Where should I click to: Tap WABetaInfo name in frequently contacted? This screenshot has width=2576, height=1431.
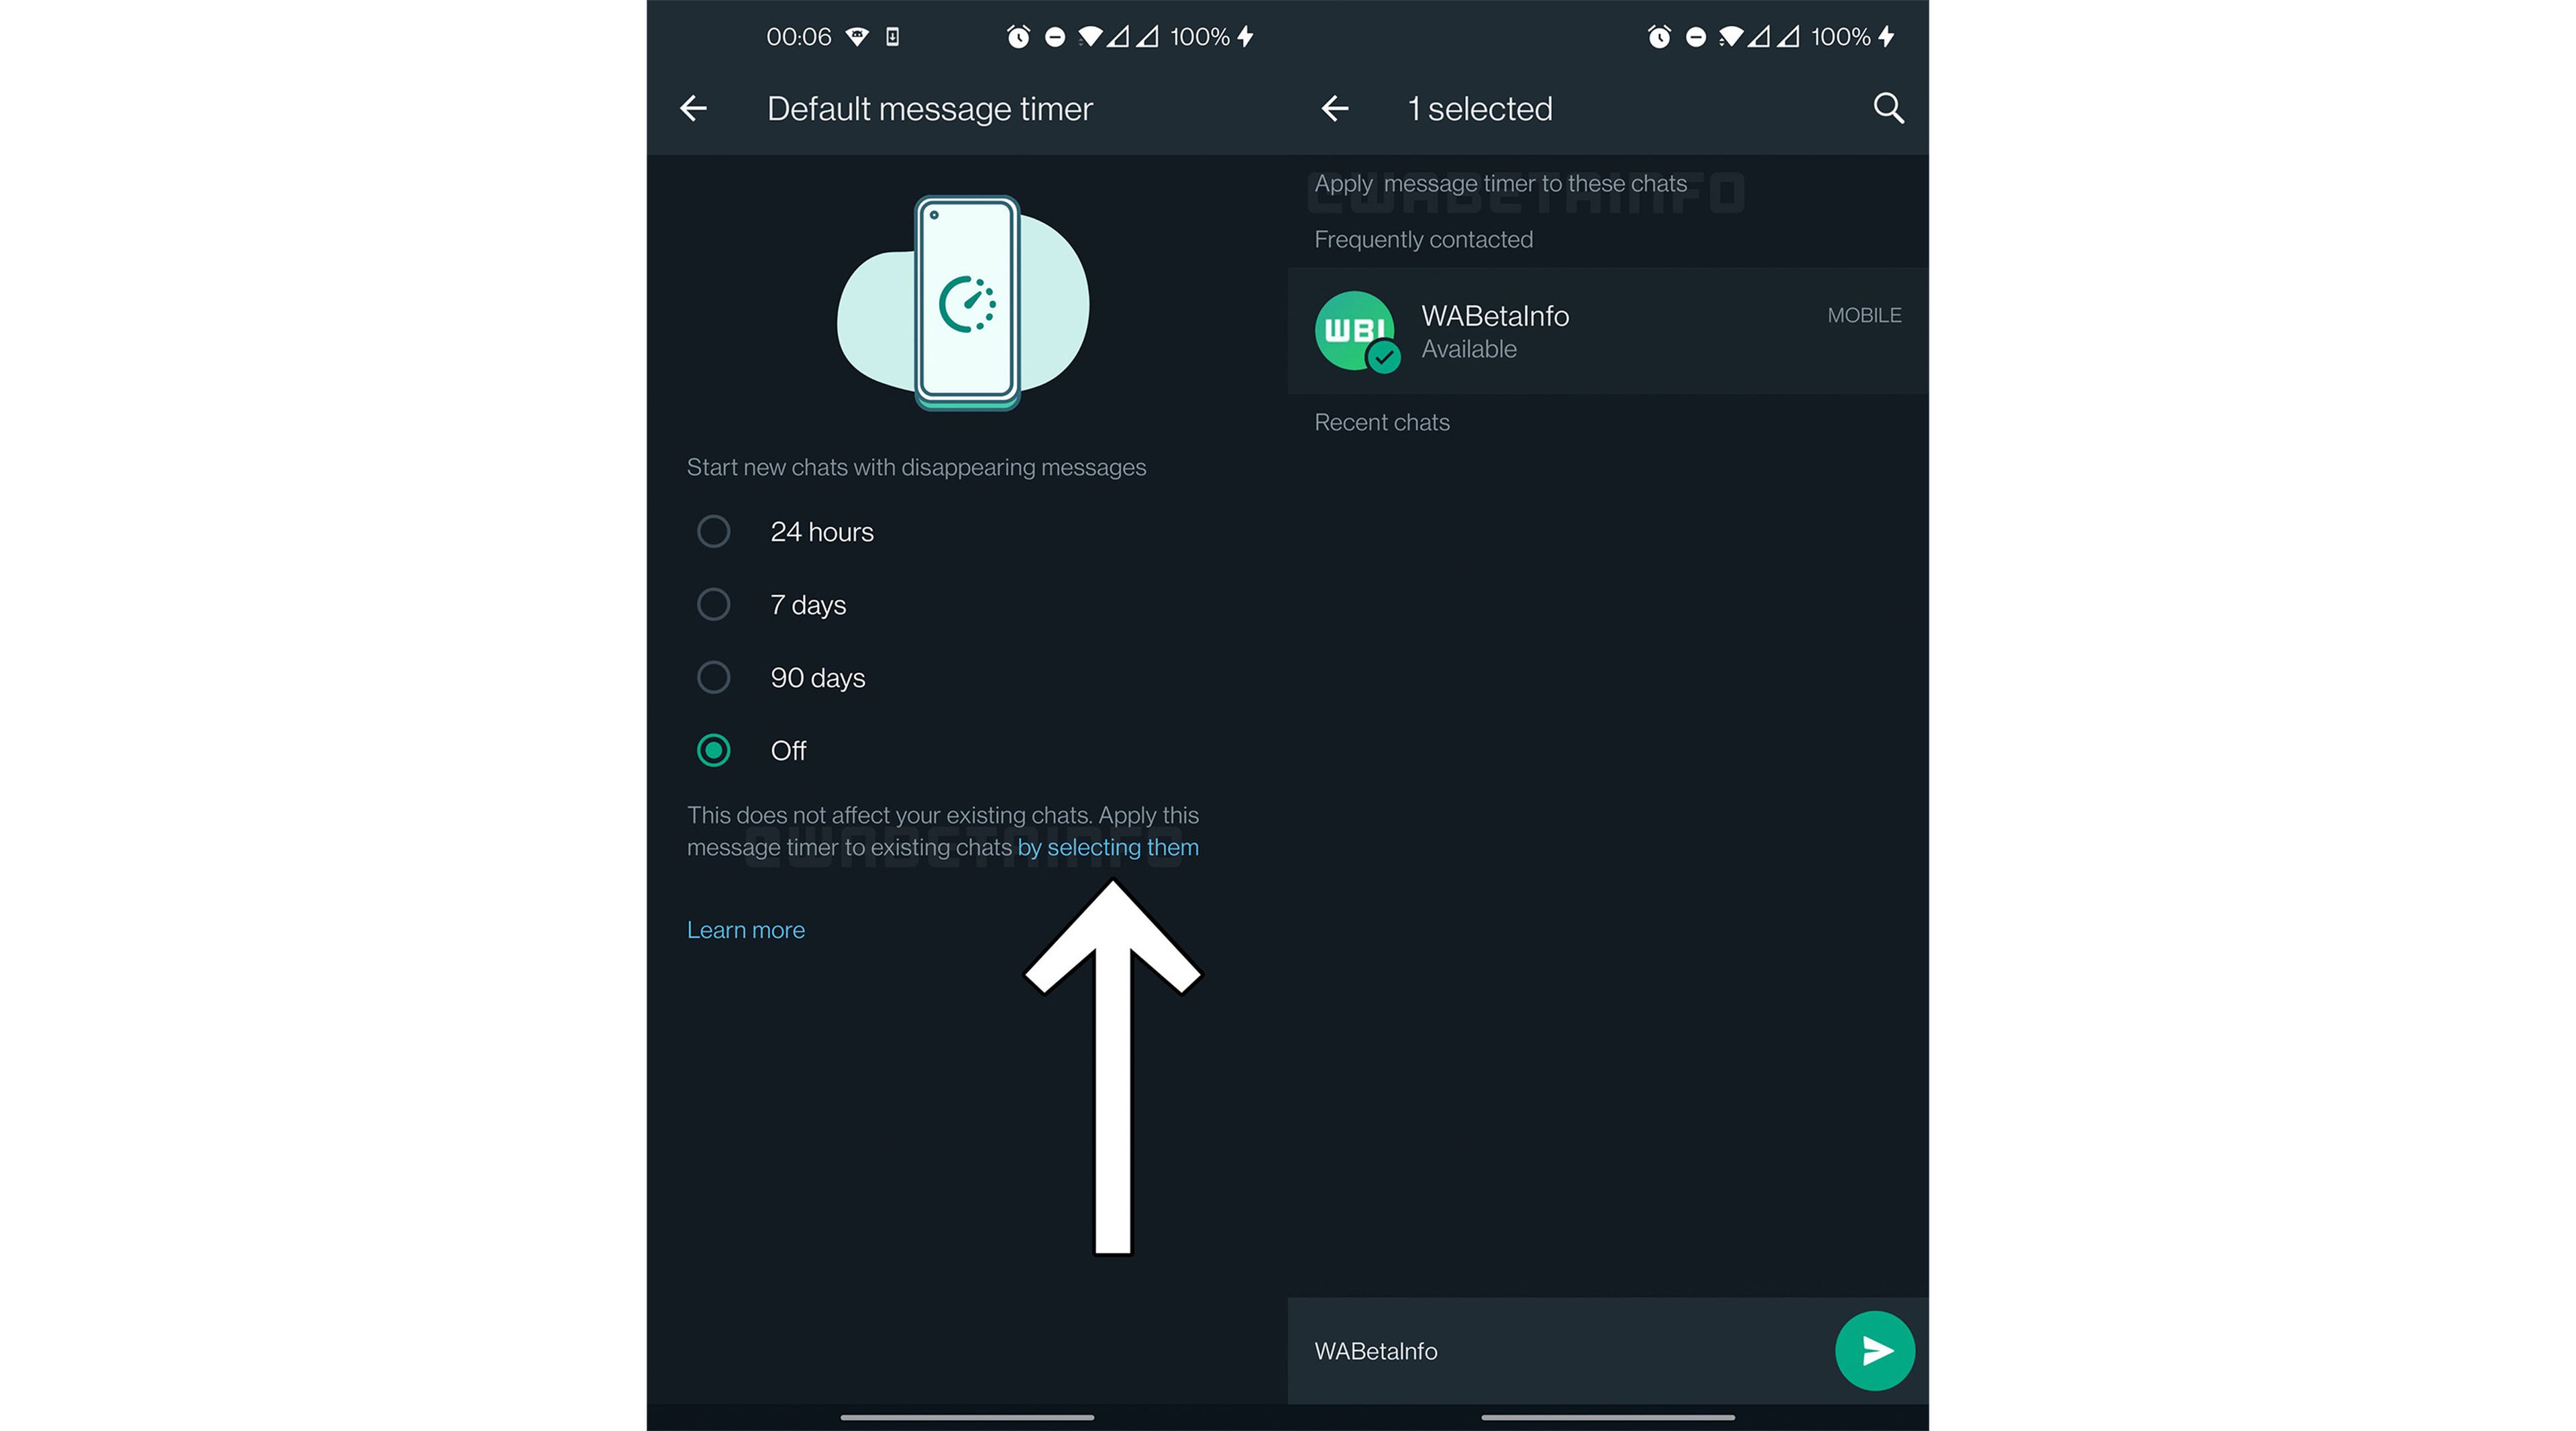1493,315
